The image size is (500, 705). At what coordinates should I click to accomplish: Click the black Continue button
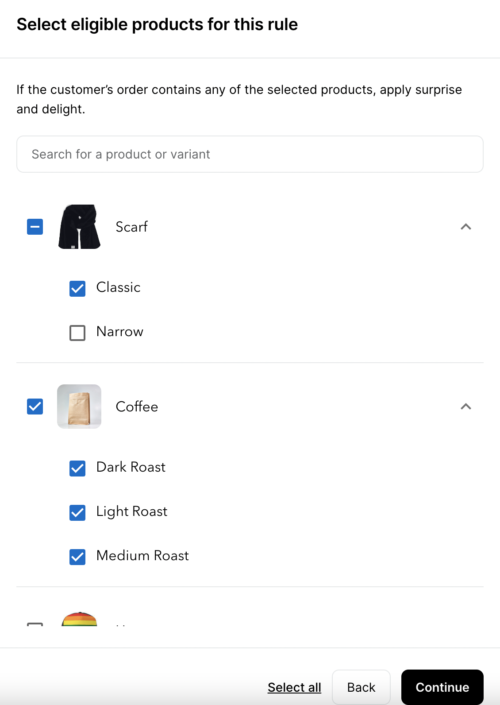[x=442, y=687]
